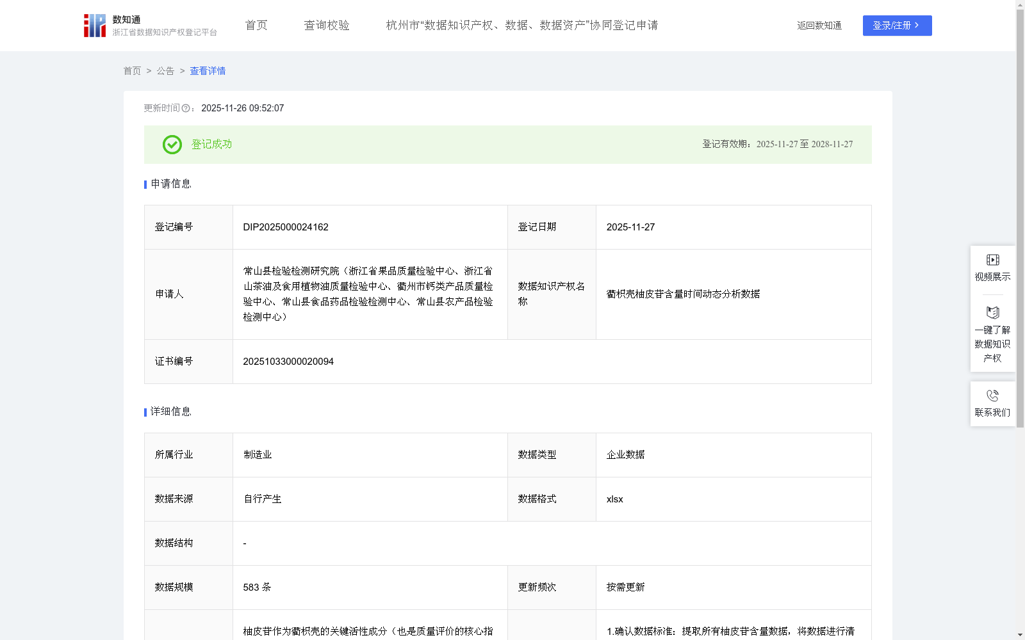This screenshot has height=640, width=1025.
Task: Click the 登记有效期 validity period text
Action: point(778,145)
